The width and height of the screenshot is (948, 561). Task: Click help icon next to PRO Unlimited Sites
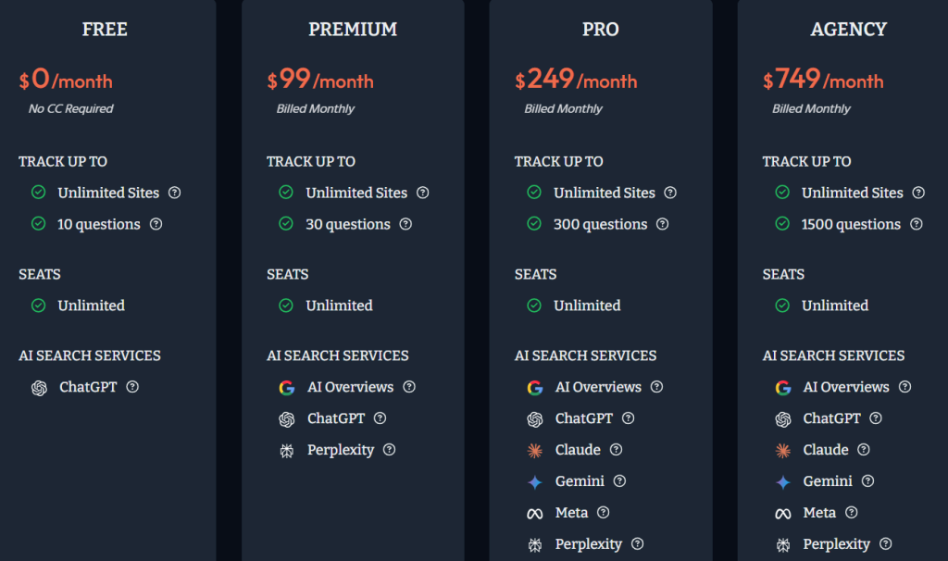(x=670, y=193)
